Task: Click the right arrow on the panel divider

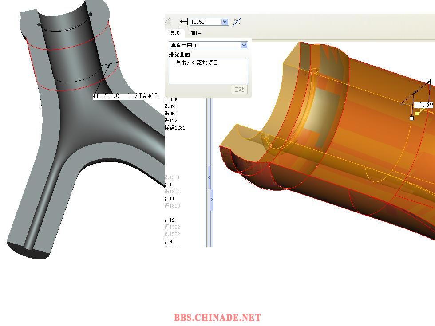Action: coord(211,200)
